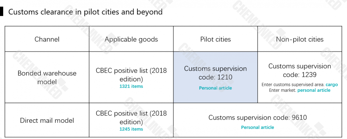The height and width of the screenshot is (139, 347).
Task: Click the direct mail row's CBEC positive list text
Action: 131,117
